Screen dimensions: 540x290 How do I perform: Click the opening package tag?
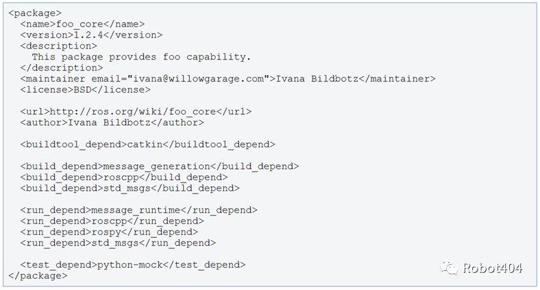tap(35, 13)
